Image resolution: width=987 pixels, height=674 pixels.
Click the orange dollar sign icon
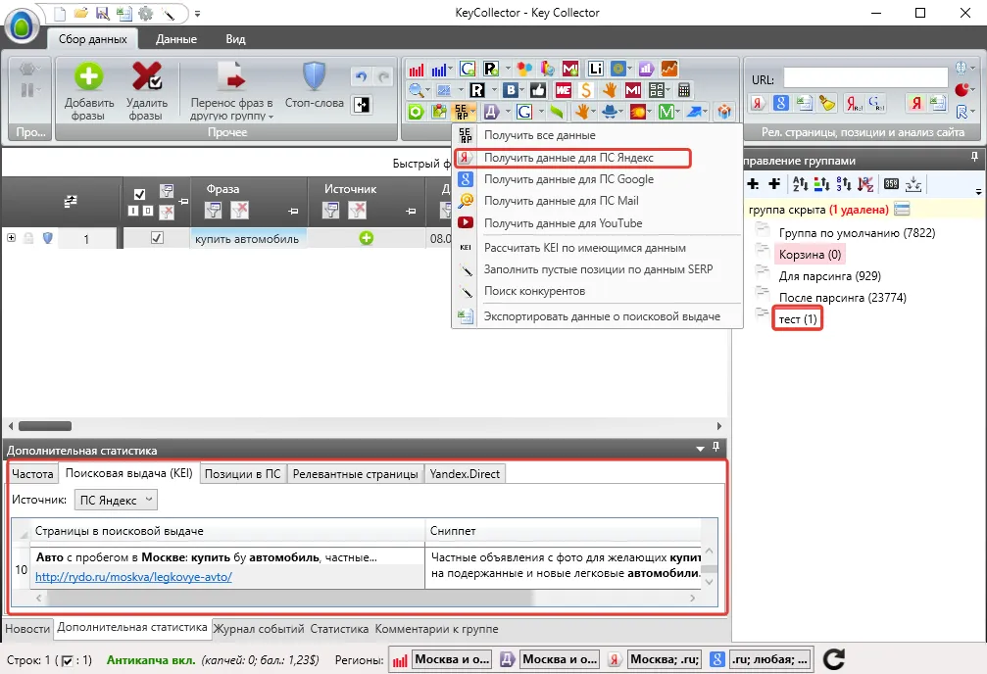586,90
